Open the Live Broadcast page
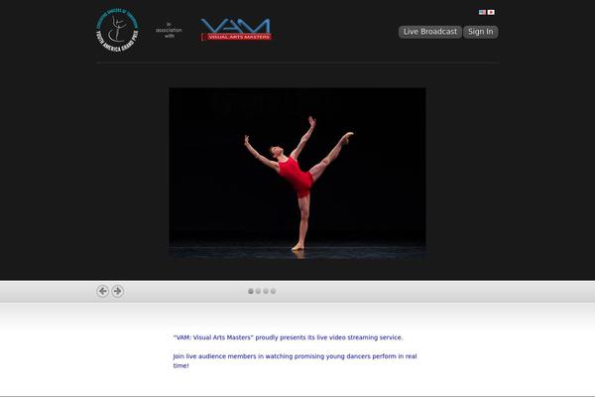 pyautogui.click(x=430, y=32)
